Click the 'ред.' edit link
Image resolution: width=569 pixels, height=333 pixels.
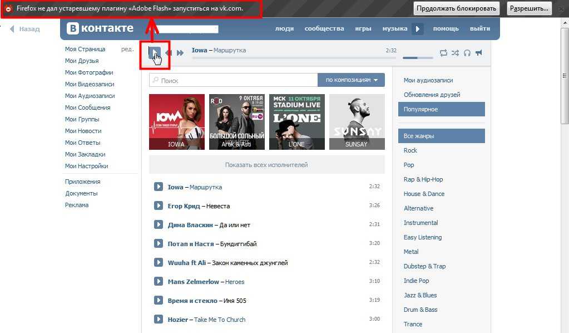coord(127,49)
